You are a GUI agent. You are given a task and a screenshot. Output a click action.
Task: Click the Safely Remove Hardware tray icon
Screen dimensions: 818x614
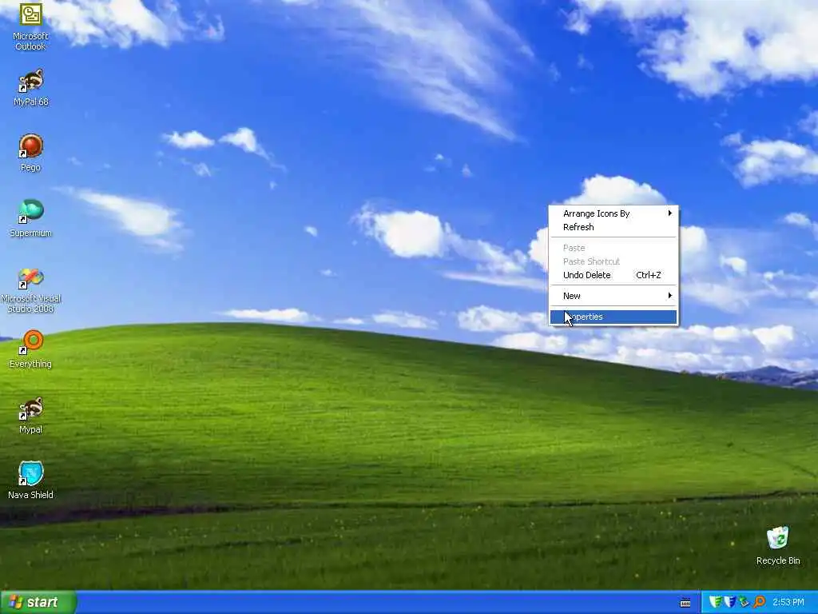pos(744,602)
